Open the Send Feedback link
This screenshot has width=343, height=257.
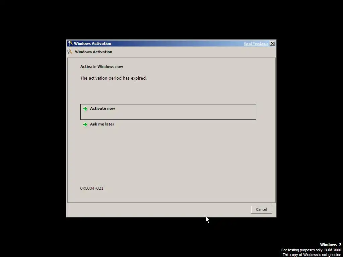(x=256, y=44)
